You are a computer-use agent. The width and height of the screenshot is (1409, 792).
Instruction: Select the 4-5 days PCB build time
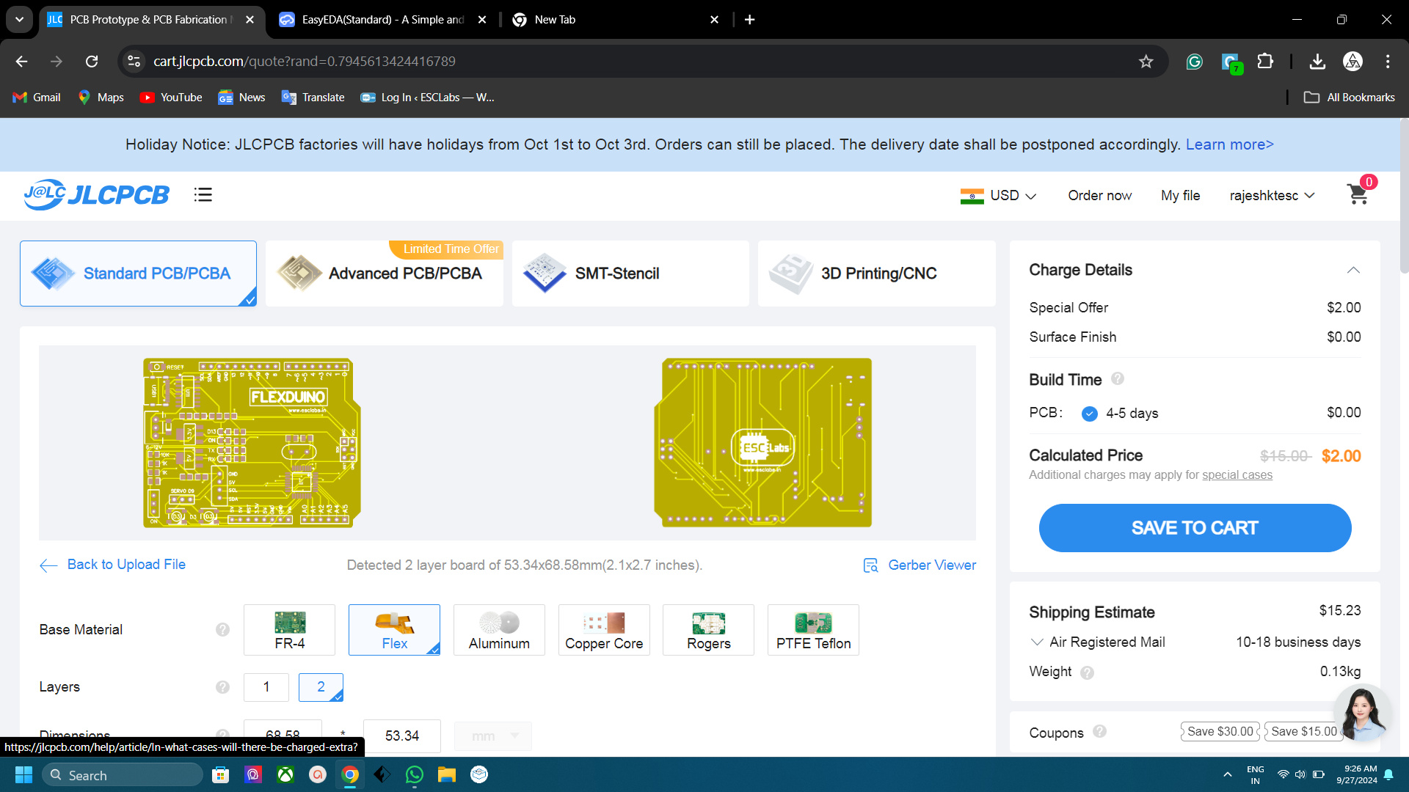(x=1090, y=414)
